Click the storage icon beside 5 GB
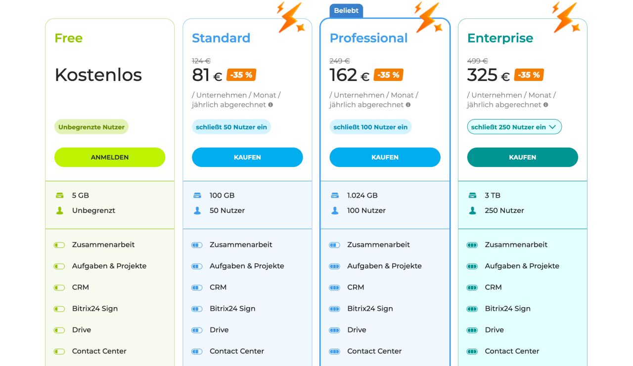 tap(60, 196)
